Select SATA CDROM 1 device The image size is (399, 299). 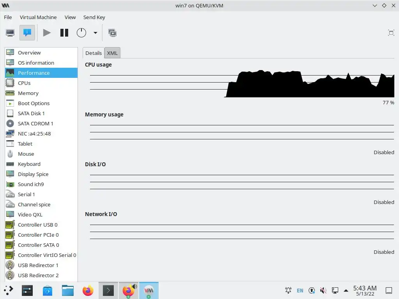click(41, 123)
